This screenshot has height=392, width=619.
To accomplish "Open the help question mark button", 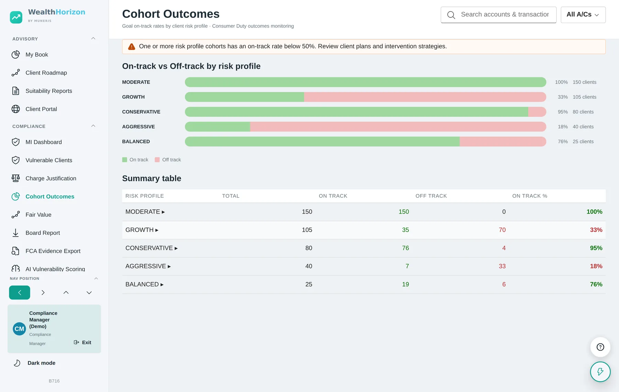I will pos(600,347).
